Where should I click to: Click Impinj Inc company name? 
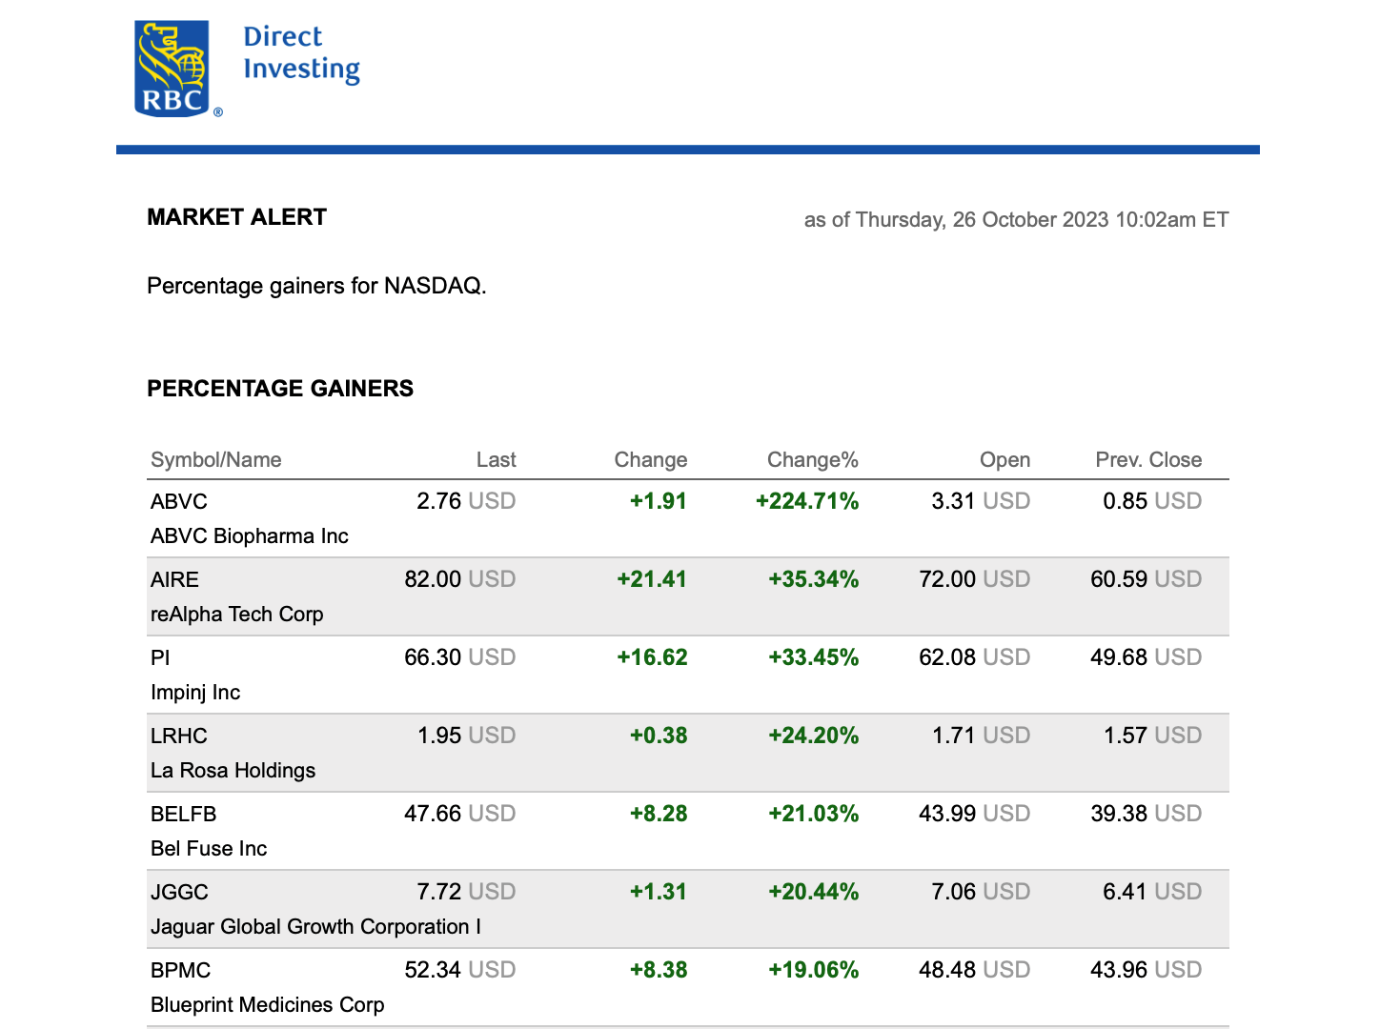(195, 693)
